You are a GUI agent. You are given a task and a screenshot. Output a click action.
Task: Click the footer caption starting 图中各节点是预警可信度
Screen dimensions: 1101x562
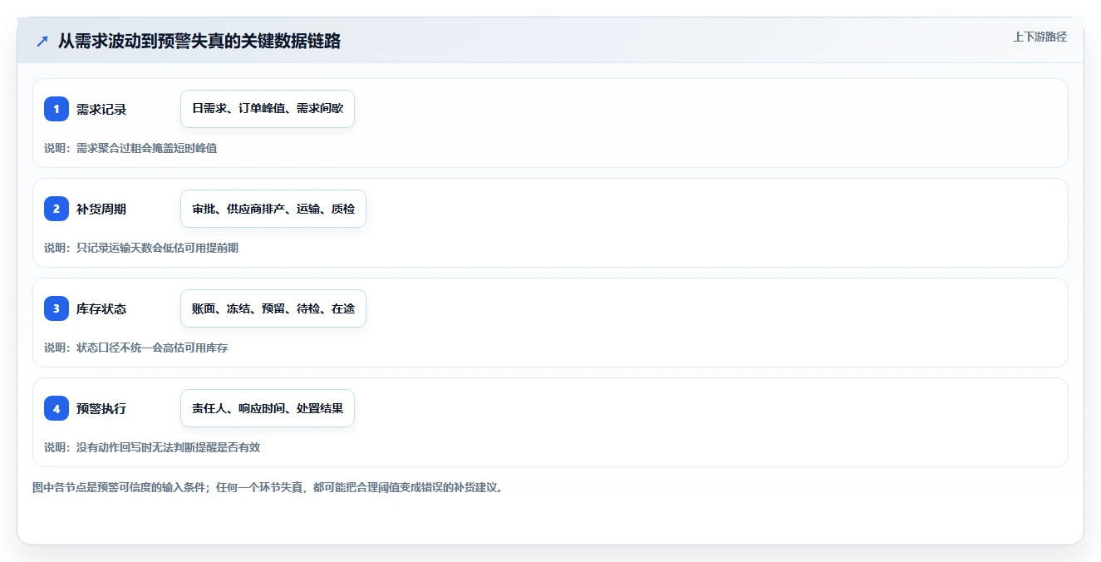(268, 487)
